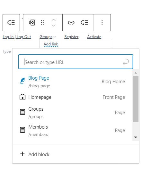Click the Add submenu toolbar icon

pos(84,23)
